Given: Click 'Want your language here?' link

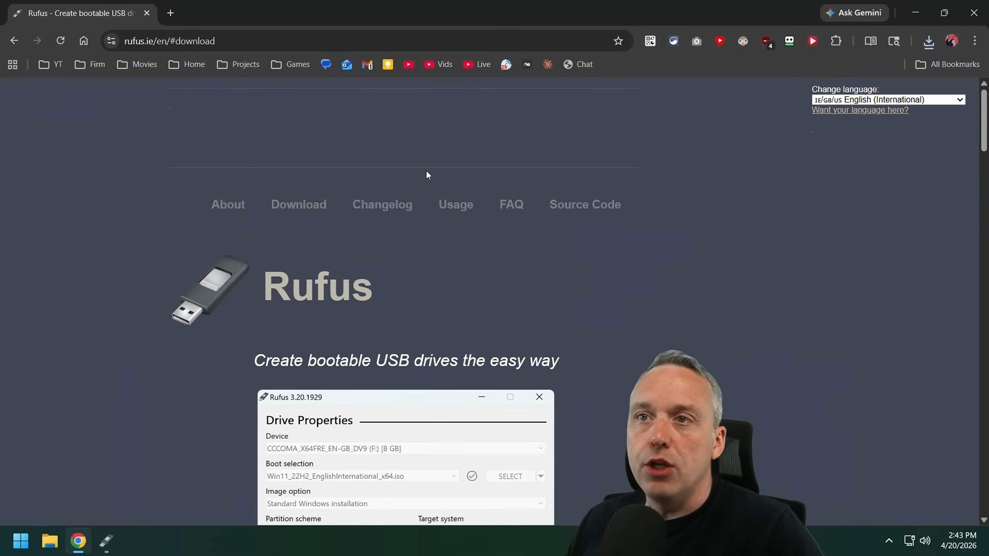Looking at the screenshot, I should click(x=860, y=110).
